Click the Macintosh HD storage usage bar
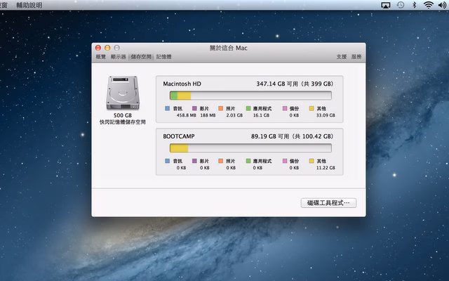The width and height of the screenshot is (449, 281). [250, 96]
